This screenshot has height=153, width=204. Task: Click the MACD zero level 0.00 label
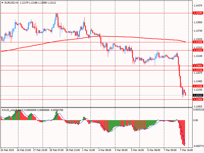click(196, 120)
